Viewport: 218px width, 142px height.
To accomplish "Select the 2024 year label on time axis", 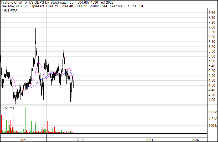I will click(x=195, y=140).
